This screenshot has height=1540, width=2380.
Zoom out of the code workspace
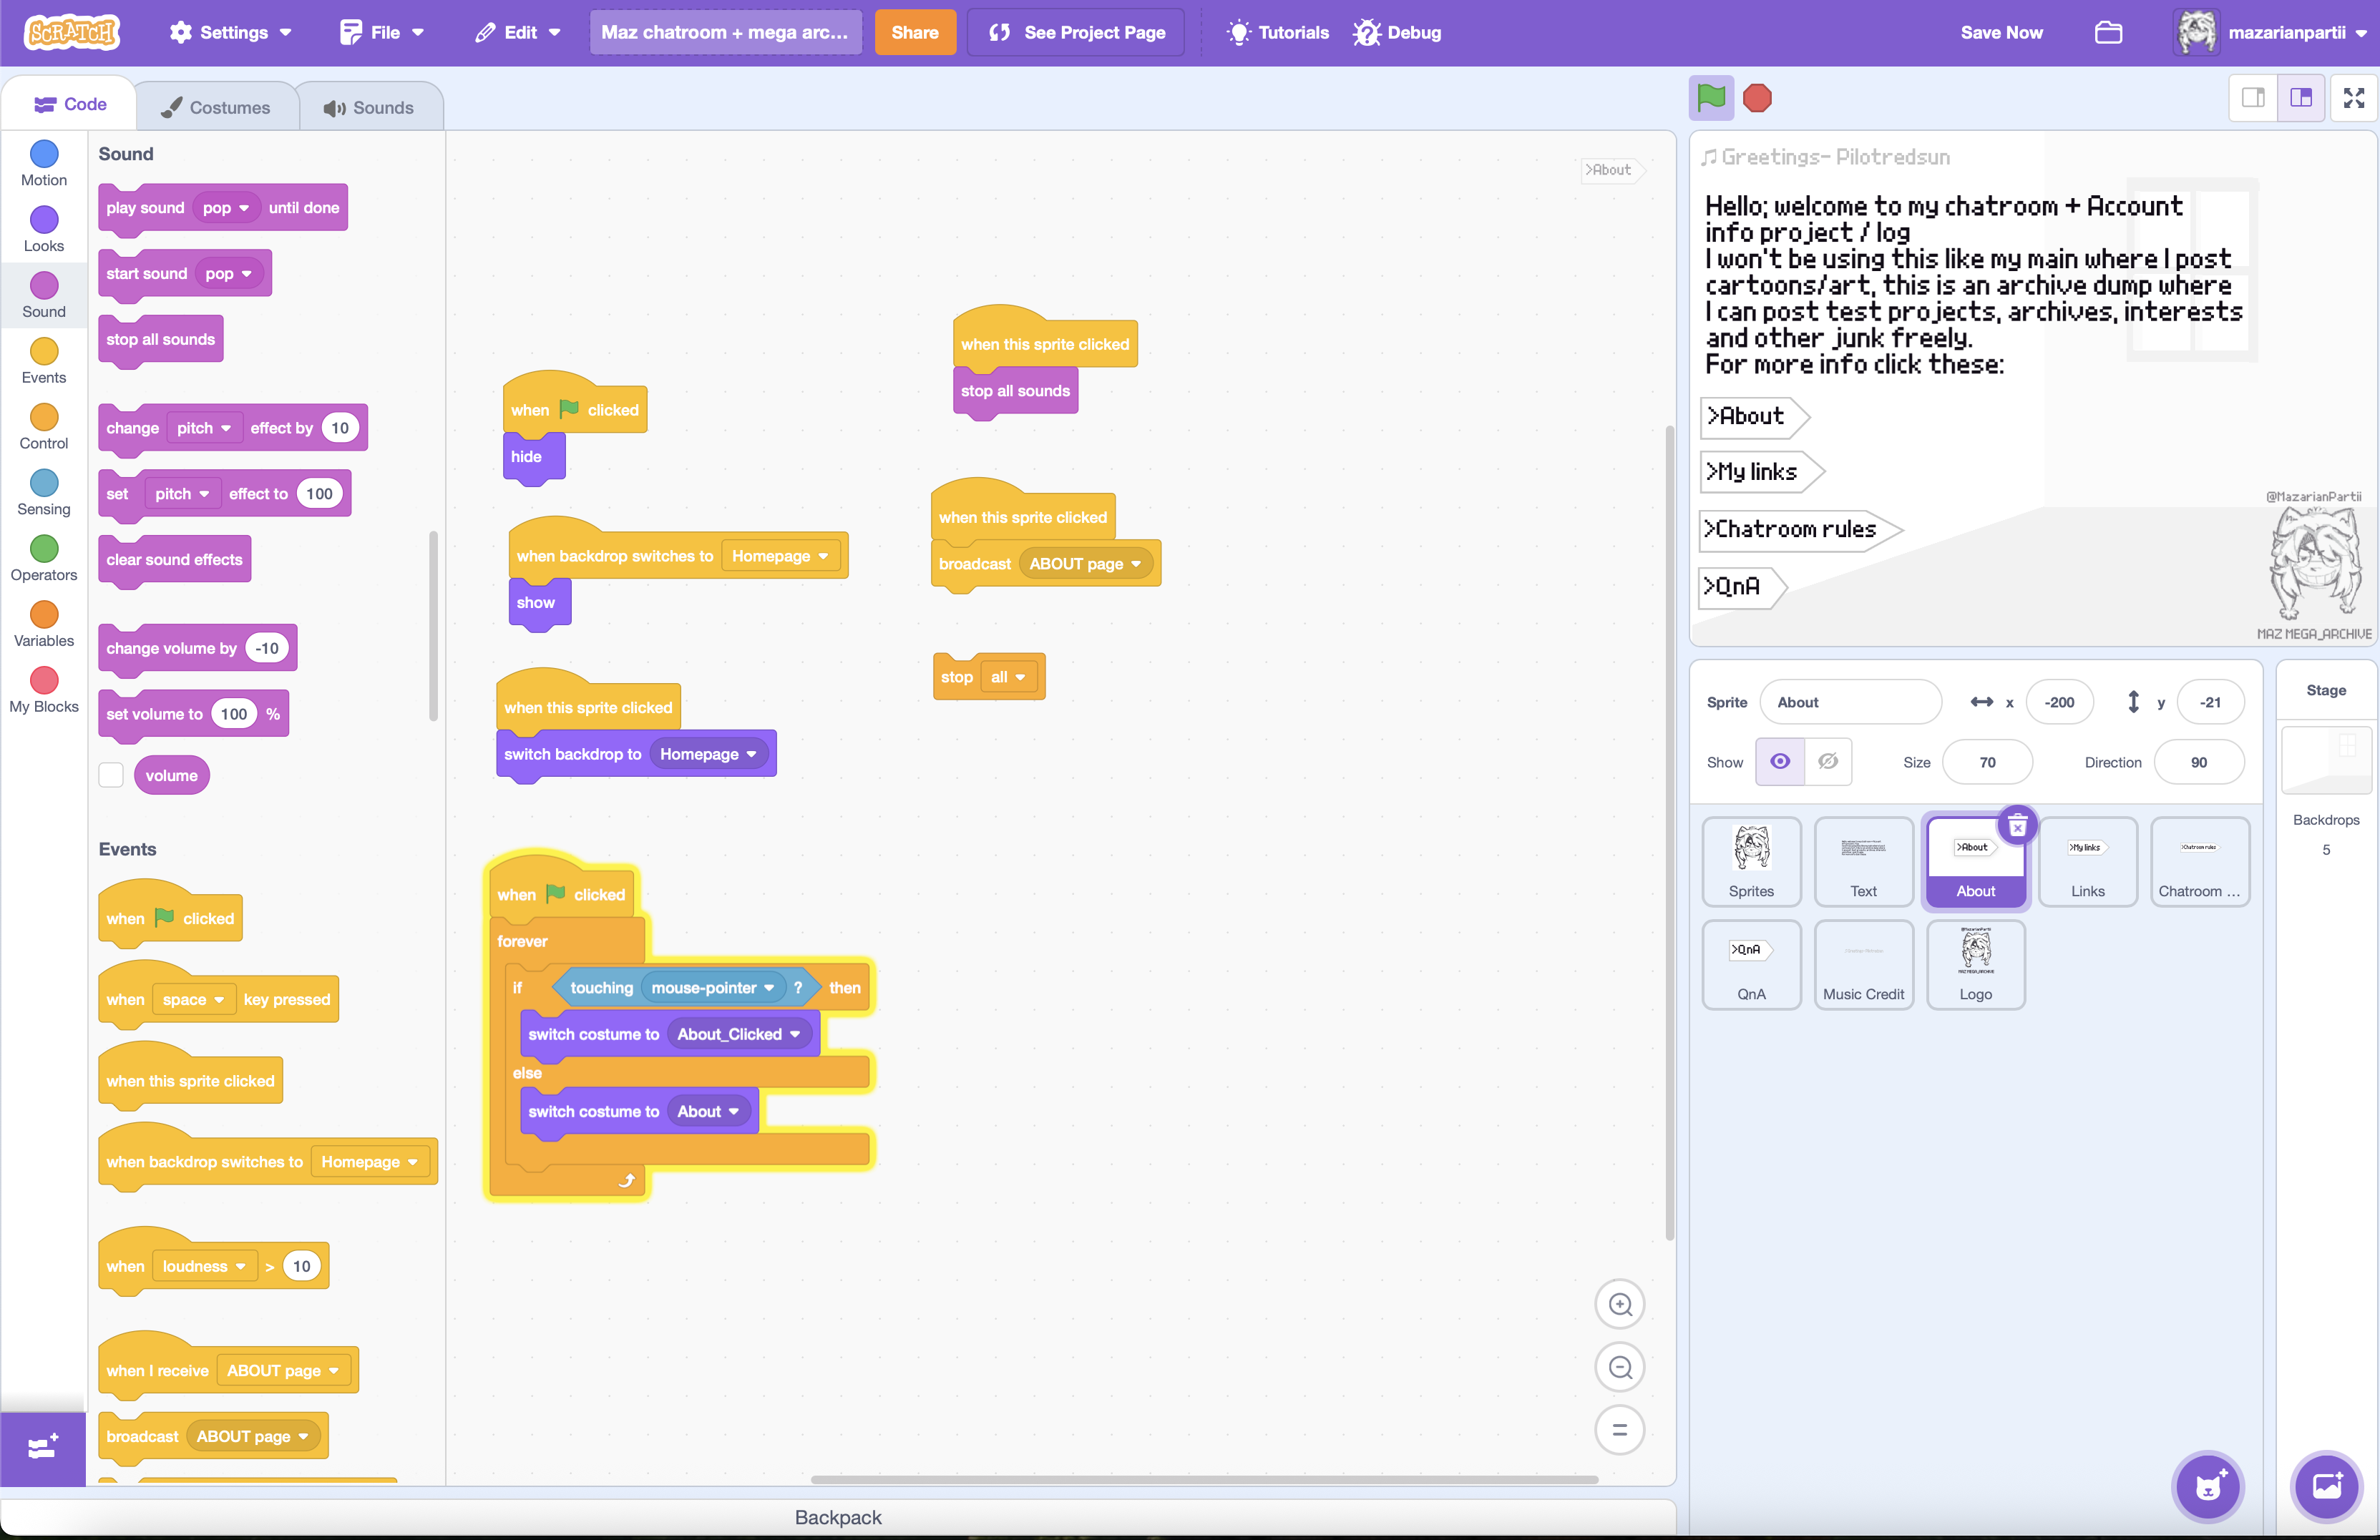[1619, 1367]
